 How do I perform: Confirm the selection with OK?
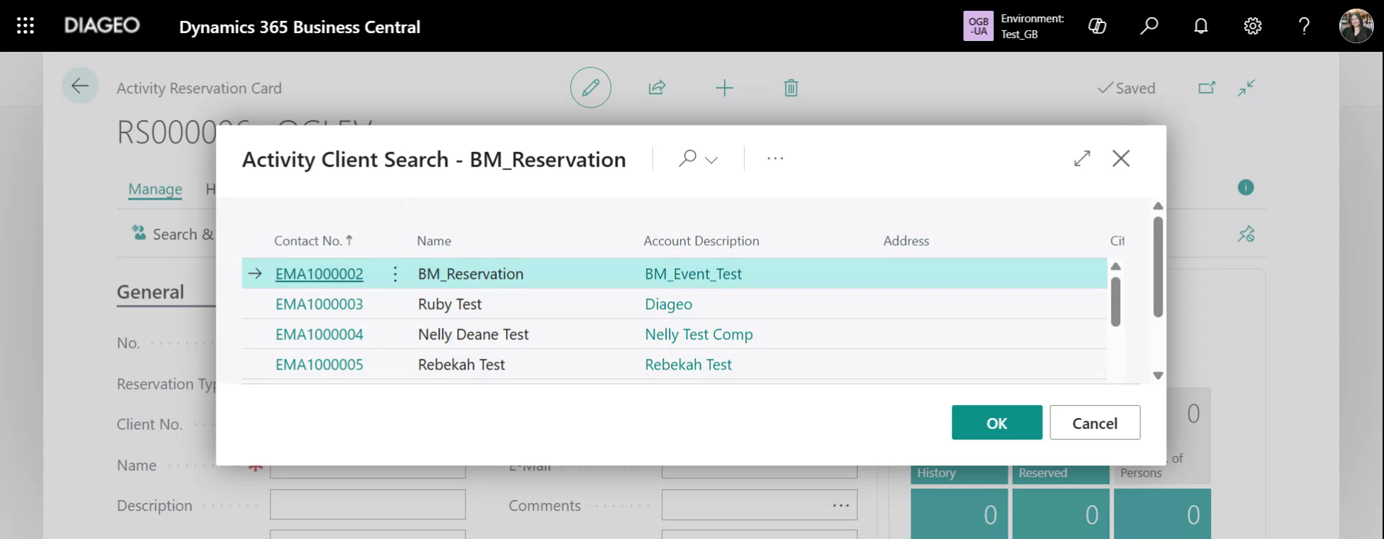coord(997,423)
